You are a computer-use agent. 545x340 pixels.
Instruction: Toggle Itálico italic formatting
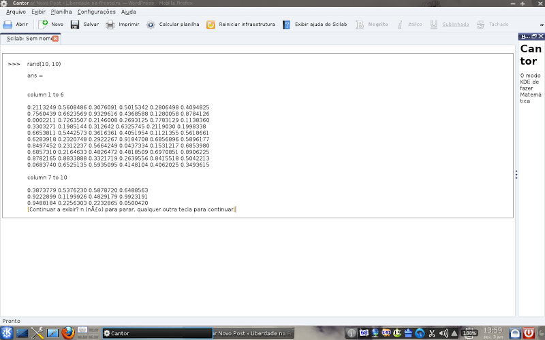pos(409,24)
